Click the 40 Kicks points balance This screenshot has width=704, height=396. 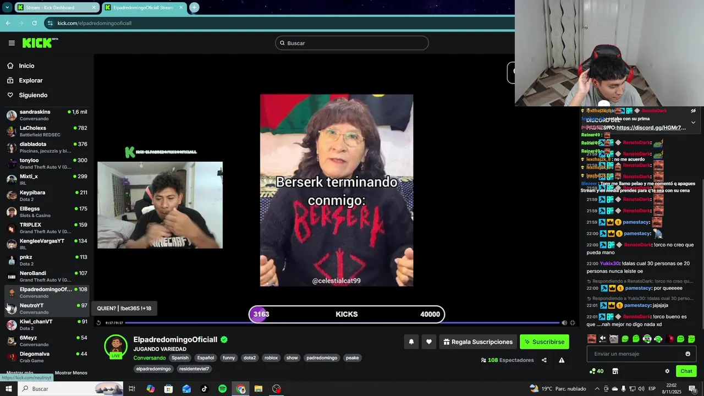(596, 371)
